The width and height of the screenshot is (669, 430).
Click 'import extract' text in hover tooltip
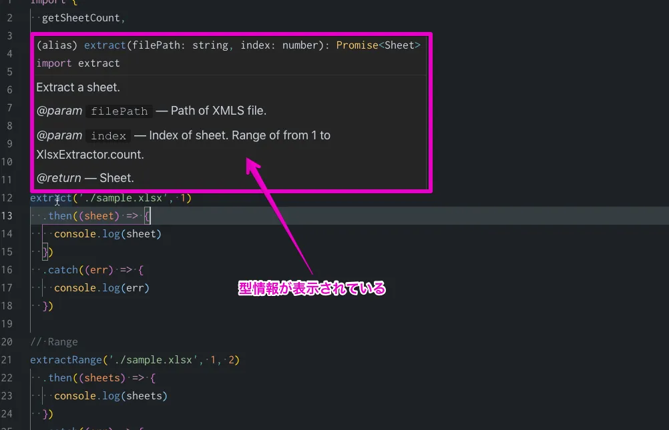[x=78, y=63]
